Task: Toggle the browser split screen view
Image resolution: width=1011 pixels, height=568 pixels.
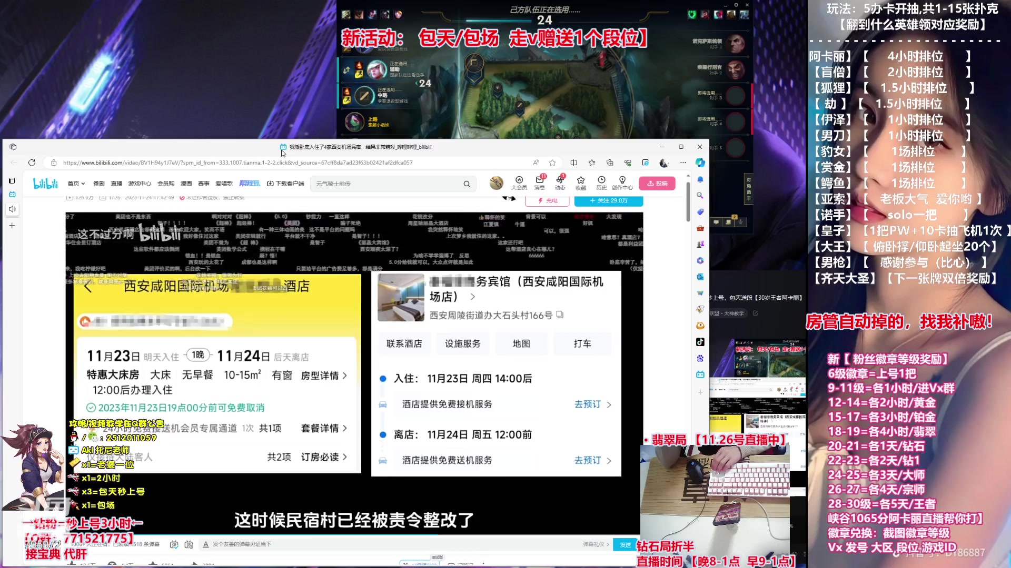Action: click(x=574, y=163)
